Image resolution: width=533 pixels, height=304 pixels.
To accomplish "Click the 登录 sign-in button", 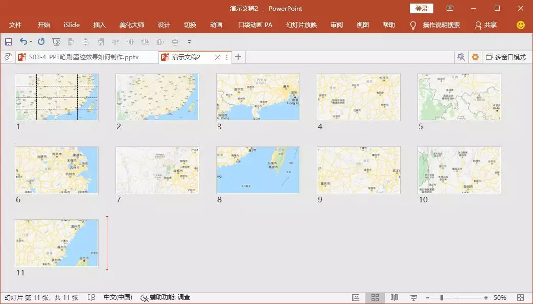I will click(x=422, y=9).
